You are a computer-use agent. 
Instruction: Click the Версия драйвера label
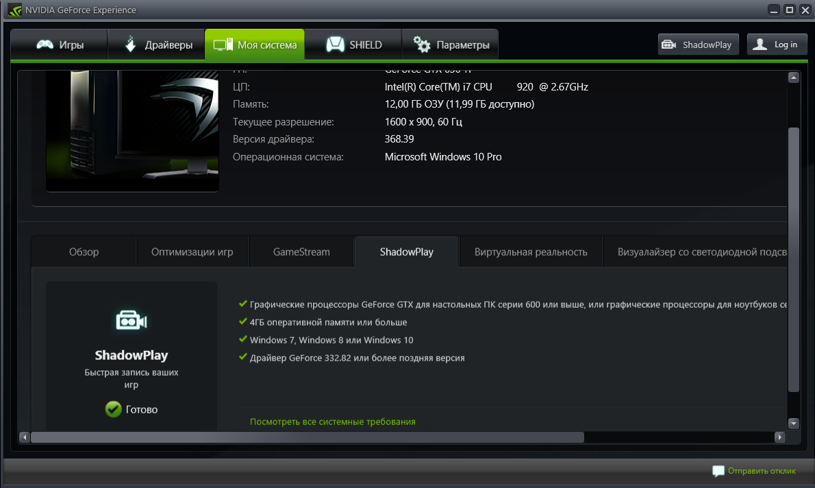273,139
